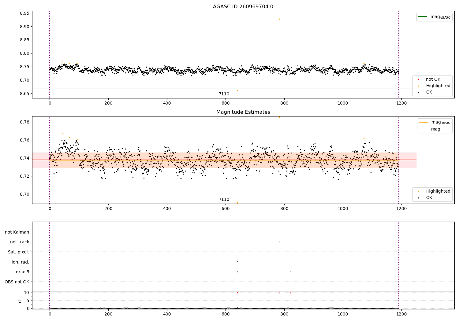Click the 8.74 y-axis tick in middle plot
The width and height of the screenshot is (459, 321).
24,158
